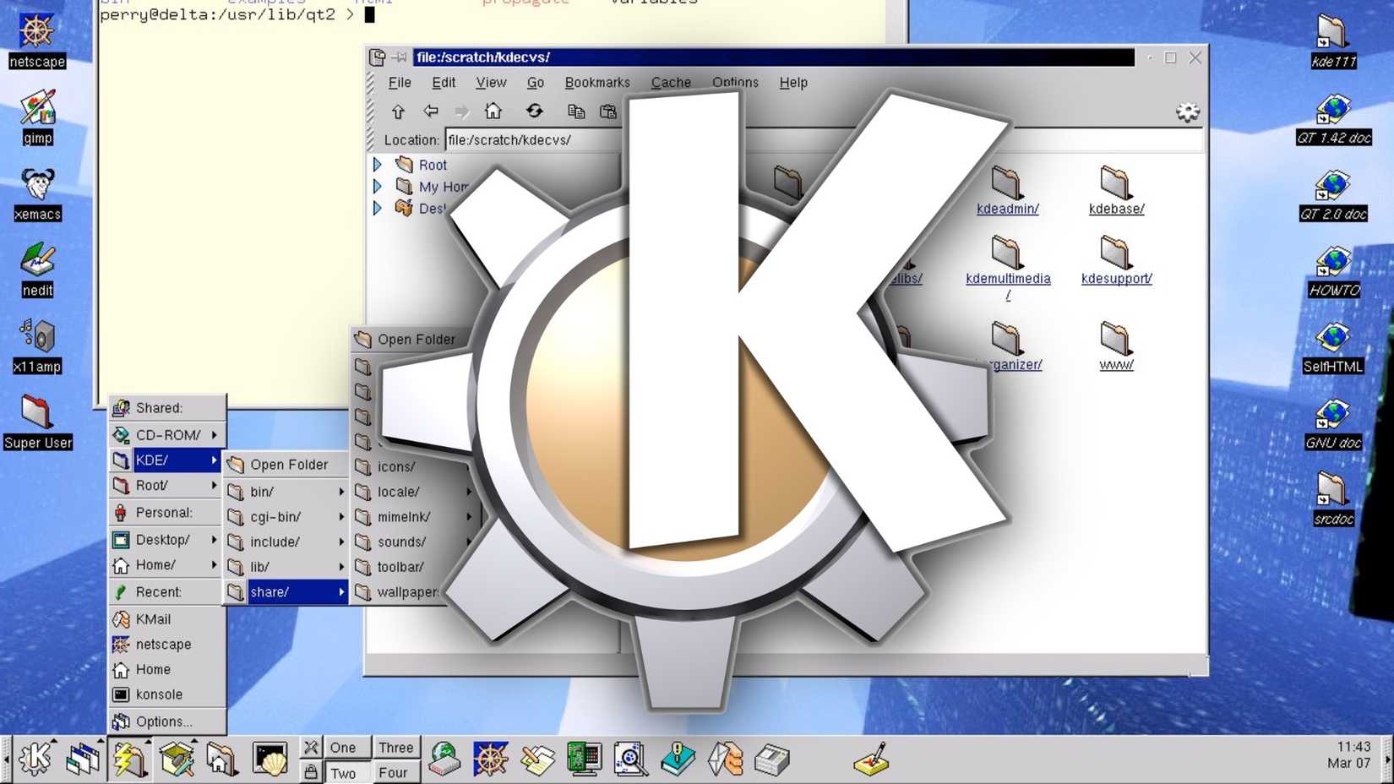Click the Reload icon in file manager toolbar
1394x784 pixels.
tap(534, 111)
